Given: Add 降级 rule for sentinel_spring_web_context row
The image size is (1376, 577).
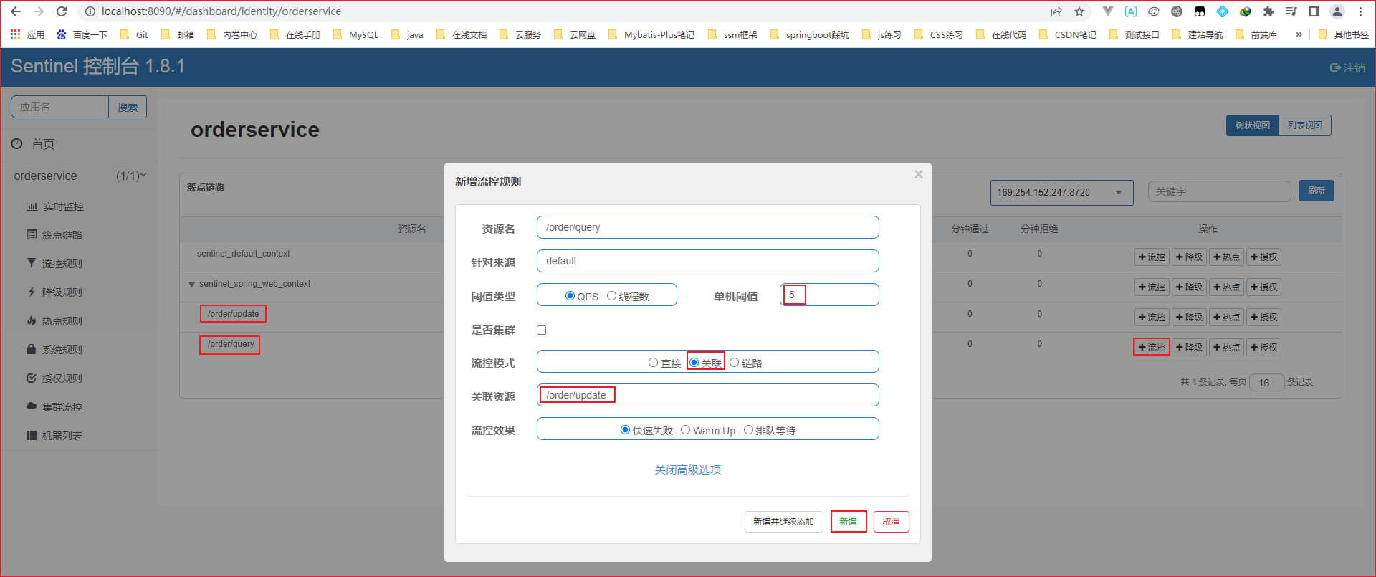Looking at the screenshot, I should (1189, 287).
